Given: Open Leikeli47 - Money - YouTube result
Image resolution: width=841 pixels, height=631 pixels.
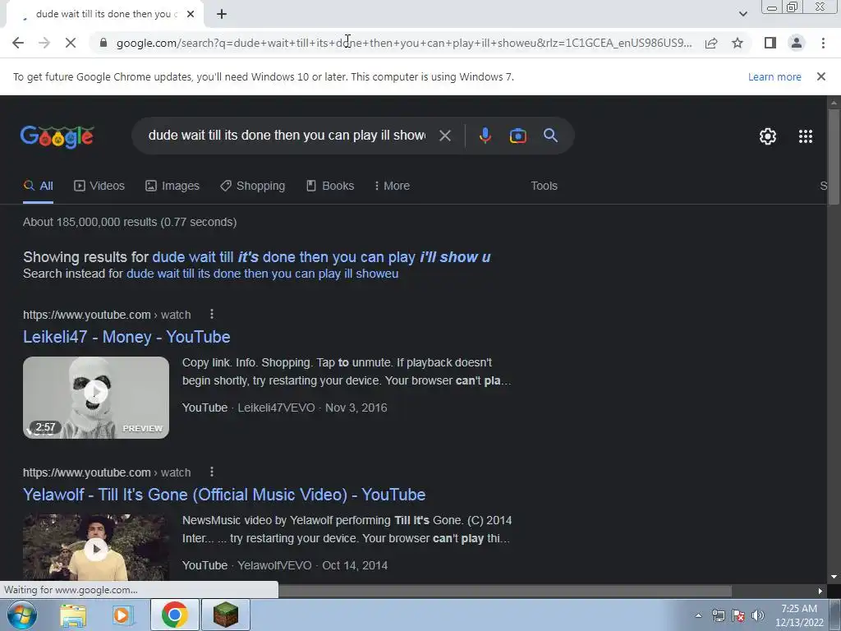Looking at the screenshot, I should click(126, 337).
